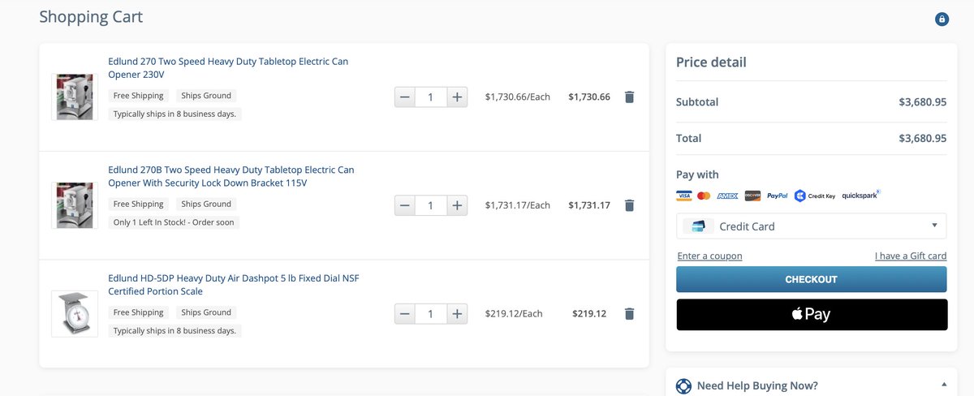Image resolution: width=974 pixels, height=396 pixels.
Task: Click the Subtotal amount $3,680.95
Action: 923,102
